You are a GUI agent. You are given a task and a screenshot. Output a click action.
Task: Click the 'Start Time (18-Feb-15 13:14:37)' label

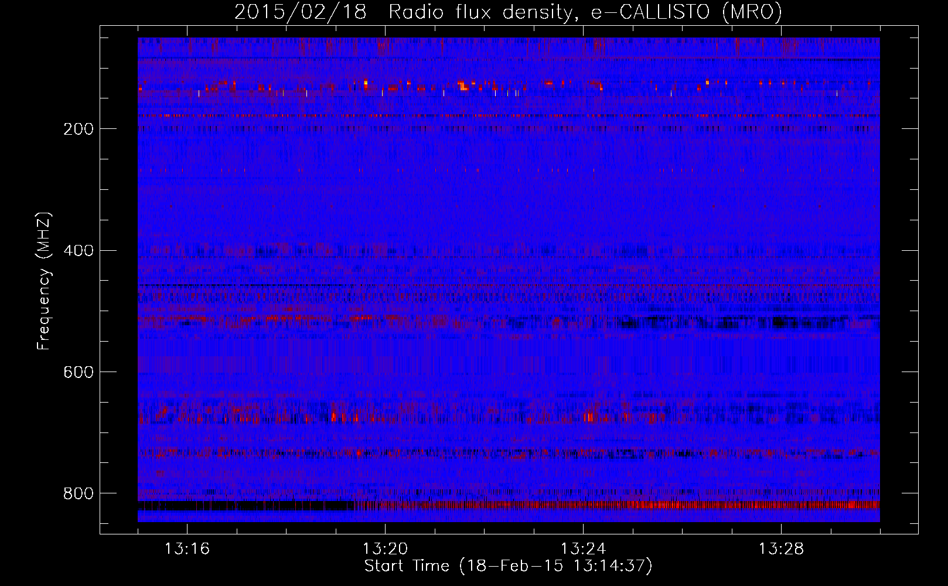pyautogui.click(x=508, y=566)
